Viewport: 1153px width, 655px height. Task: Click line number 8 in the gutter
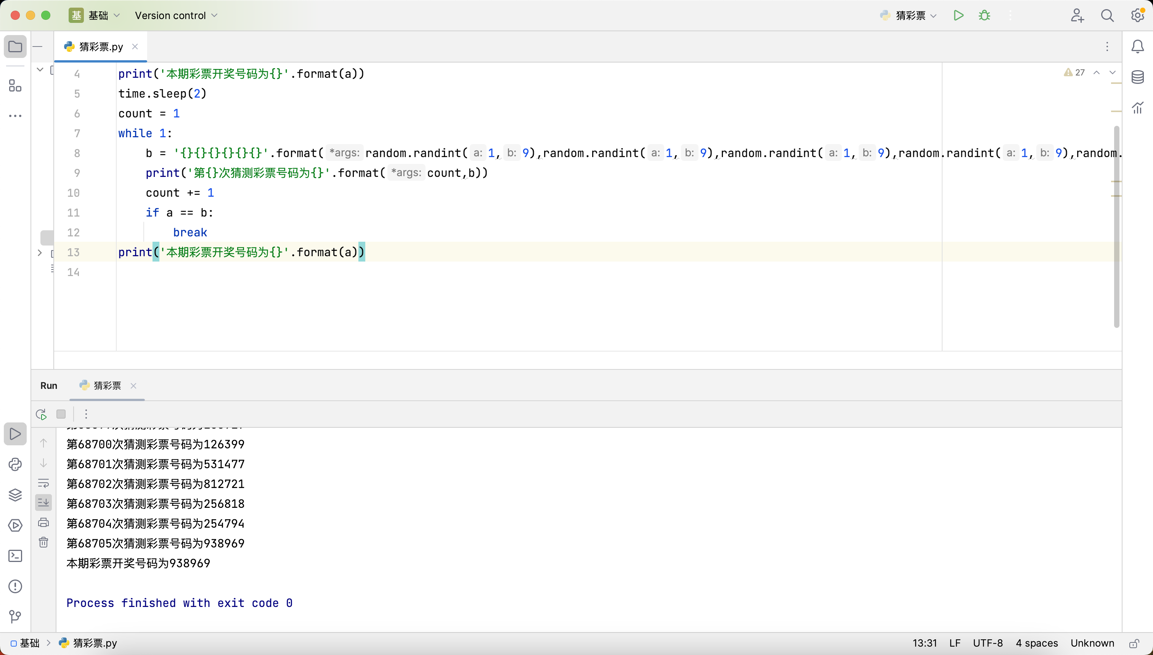coord(77,153)
